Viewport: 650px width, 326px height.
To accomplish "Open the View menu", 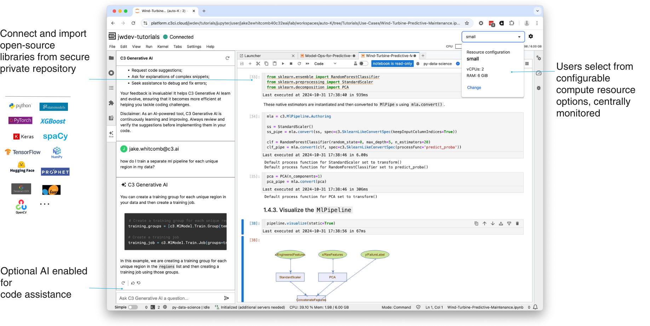I will coord(136,47).
